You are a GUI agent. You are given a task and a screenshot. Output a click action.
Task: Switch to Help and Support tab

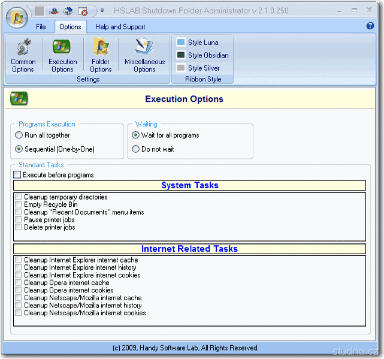(x=120, y=27)
